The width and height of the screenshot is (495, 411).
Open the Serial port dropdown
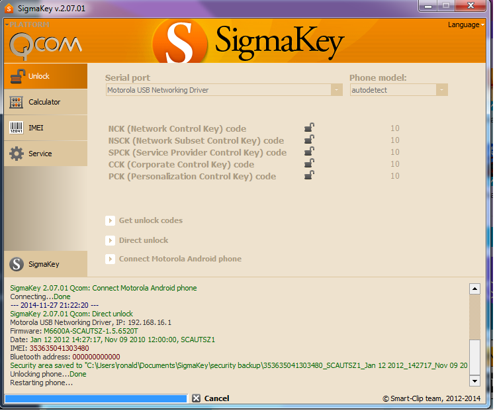coord(337,90)
